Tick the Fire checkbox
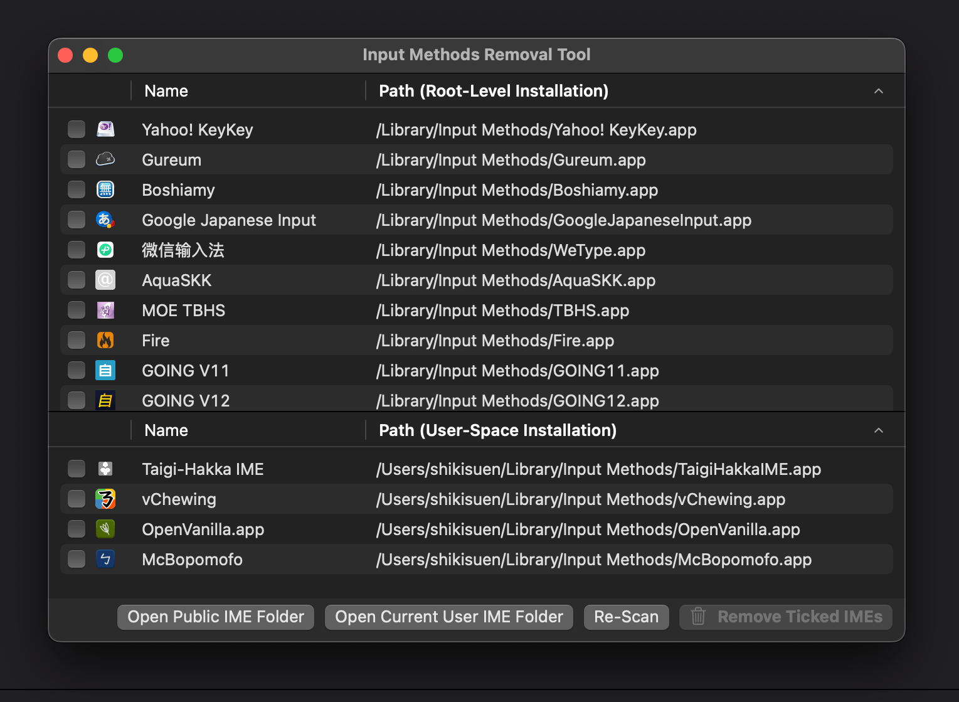This screenshot has height=702, width=959. (x=77, y=340)
